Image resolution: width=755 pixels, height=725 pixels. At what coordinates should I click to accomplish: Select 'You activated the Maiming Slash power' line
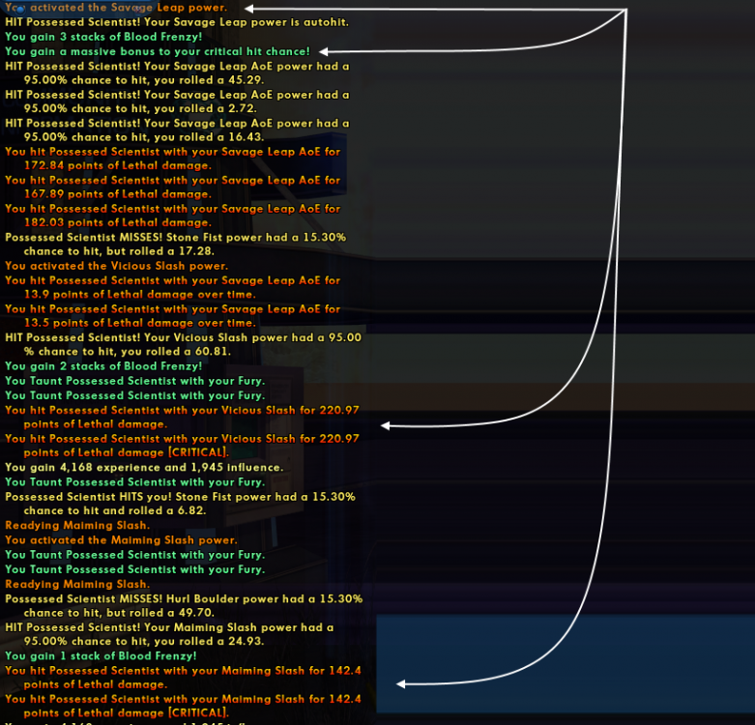click(120, 540)
